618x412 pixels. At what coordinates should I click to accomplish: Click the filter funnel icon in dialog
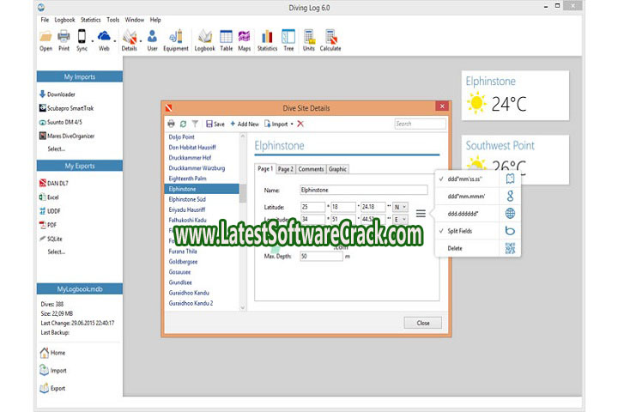point(195,124)
